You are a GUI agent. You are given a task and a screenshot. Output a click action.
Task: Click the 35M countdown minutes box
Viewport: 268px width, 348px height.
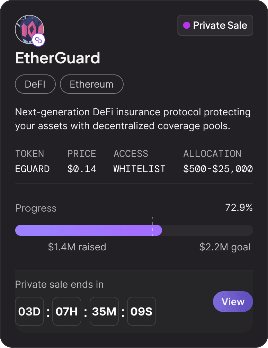click(104, 311)
